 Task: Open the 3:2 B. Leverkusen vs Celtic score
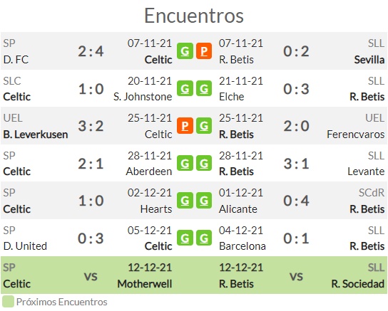(x=91, y=126)
